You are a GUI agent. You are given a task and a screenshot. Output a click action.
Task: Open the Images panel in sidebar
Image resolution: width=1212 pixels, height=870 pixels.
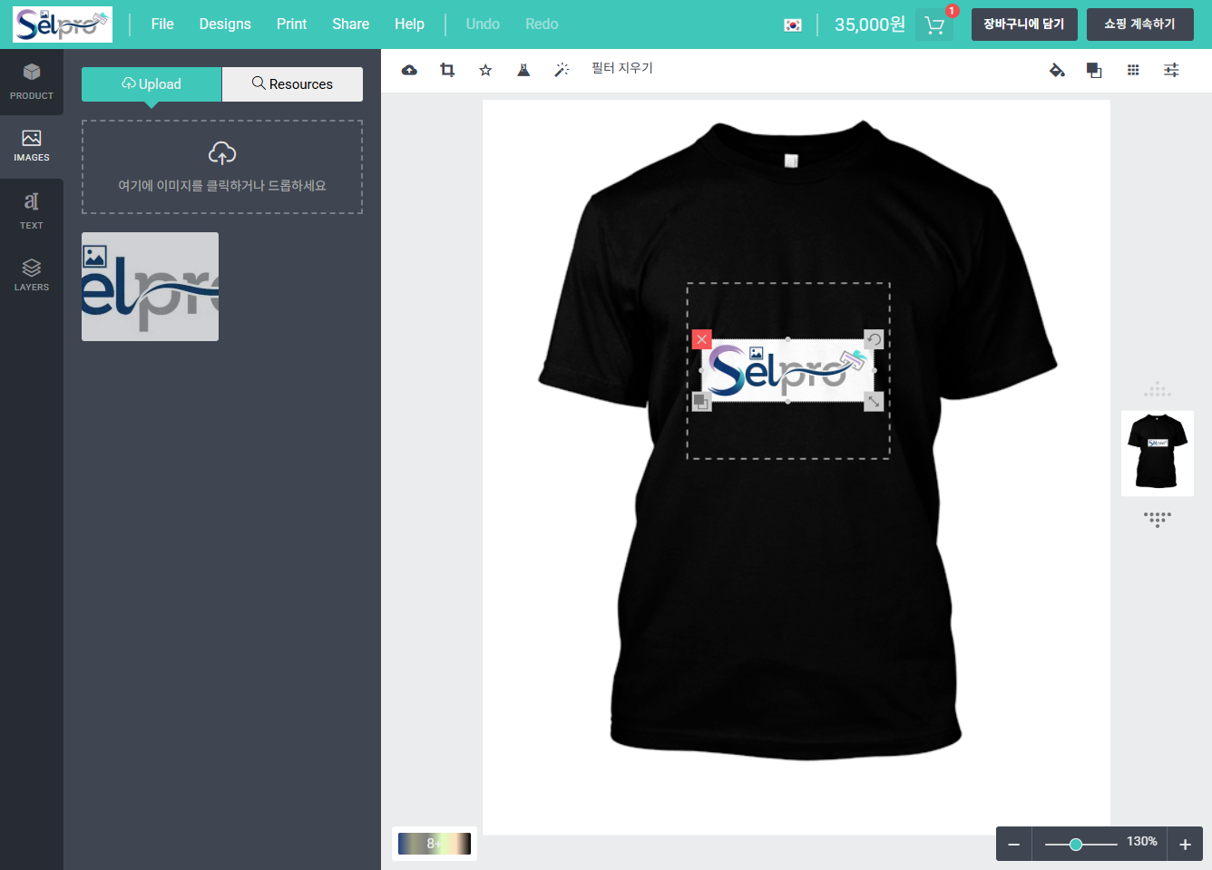(32, 146)
